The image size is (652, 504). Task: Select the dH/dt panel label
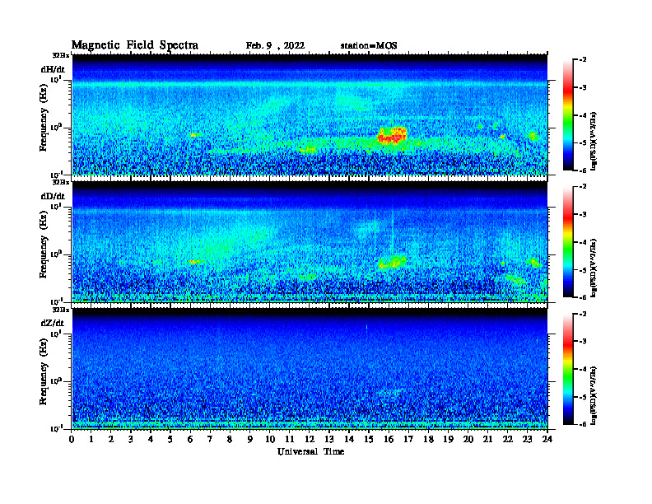(x=53, y=69)
